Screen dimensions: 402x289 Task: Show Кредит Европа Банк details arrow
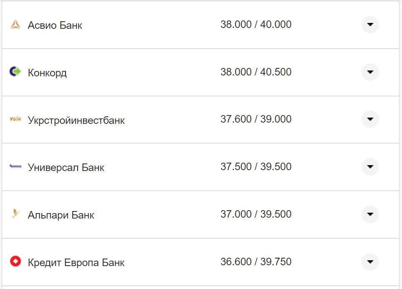(x=370, y=262)
